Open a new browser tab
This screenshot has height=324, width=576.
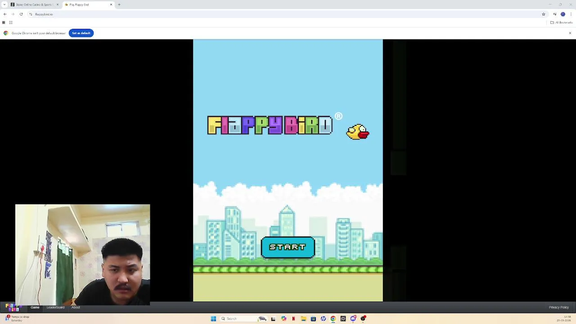coord(119,4)
